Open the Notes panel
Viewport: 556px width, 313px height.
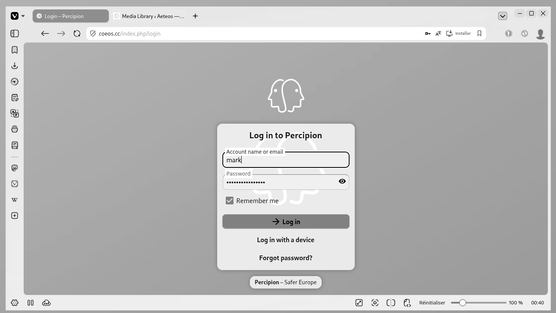tap(15, 97)
